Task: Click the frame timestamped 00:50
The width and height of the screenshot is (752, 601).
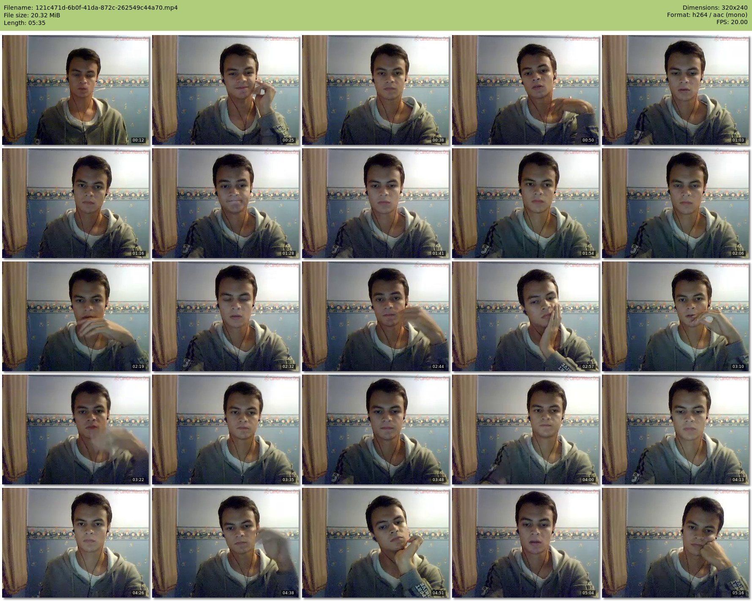Action: point(526,90)
